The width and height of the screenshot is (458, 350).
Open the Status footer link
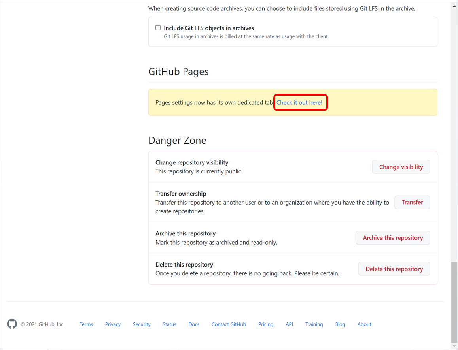(x=169, y=324)
